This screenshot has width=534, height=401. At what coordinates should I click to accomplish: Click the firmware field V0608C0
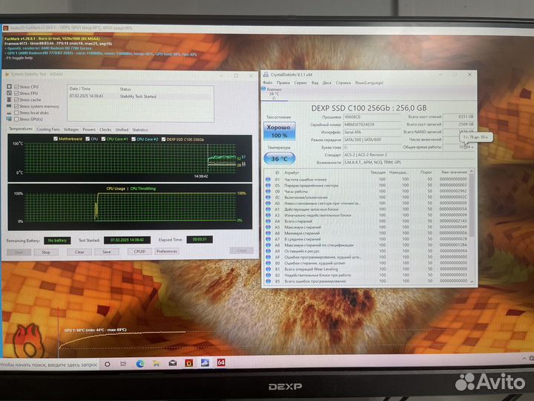[372, 117]
